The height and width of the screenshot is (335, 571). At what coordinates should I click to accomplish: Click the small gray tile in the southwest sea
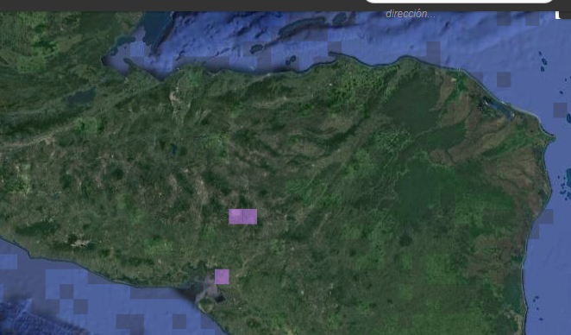[66, 292]
